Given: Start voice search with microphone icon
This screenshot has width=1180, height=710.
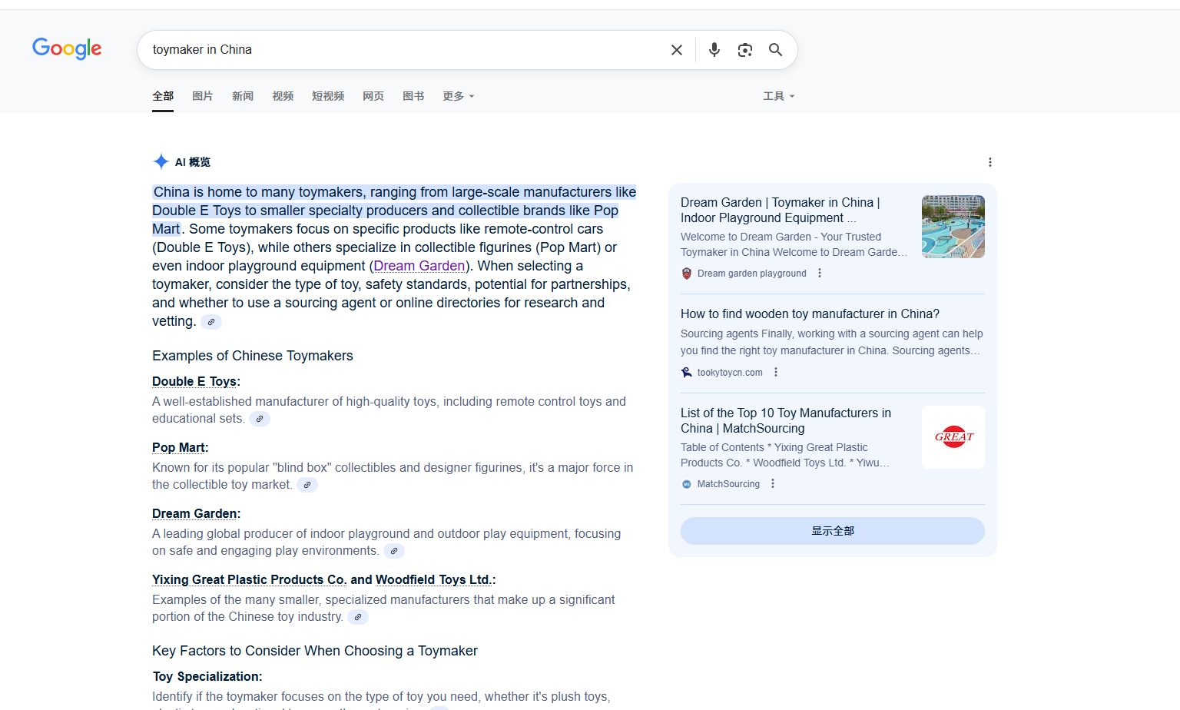Looking at the screenshot, I should tap(714, 50).
